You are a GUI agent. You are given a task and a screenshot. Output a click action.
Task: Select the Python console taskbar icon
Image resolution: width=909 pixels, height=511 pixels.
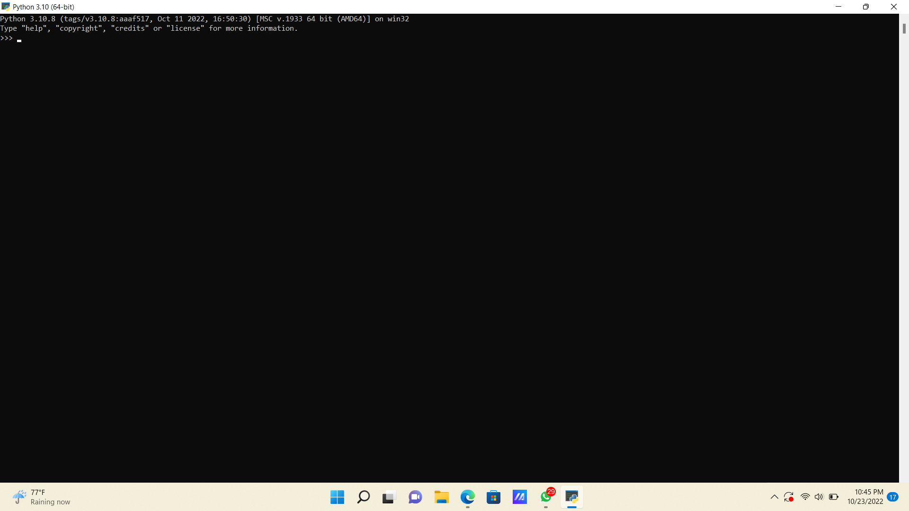pyautogui.click(x=571, y=498)
